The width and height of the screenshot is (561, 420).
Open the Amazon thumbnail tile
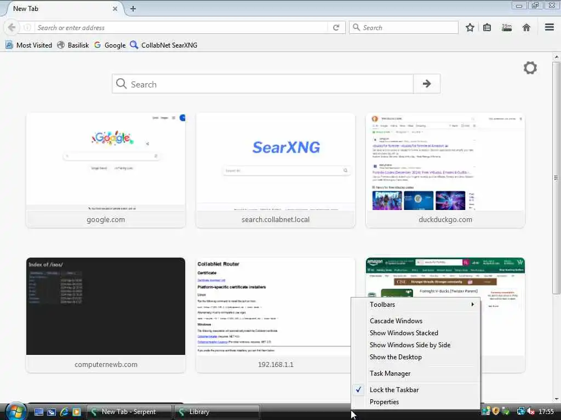pos(445,277)
